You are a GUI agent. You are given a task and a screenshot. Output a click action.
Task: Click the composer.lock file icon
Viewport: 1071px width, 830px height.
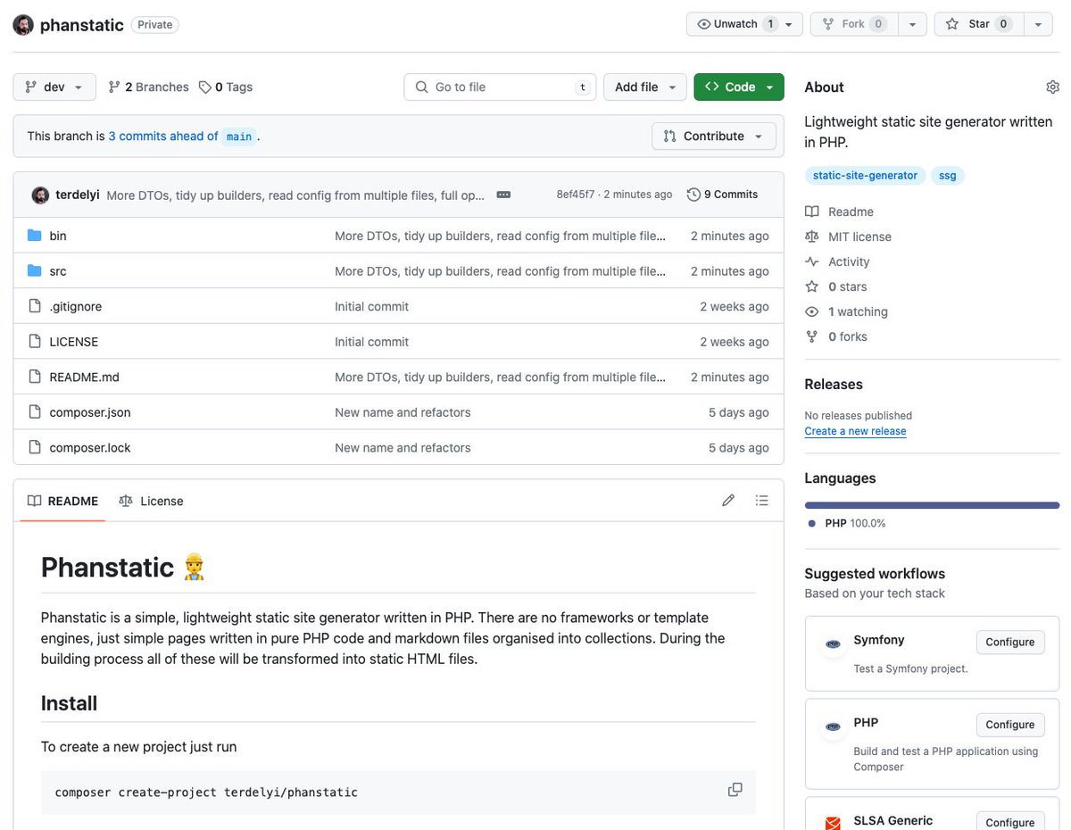pos(35,447)
